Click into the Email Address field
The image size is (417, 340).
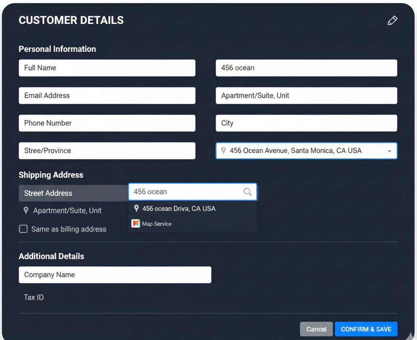(107, 96)
